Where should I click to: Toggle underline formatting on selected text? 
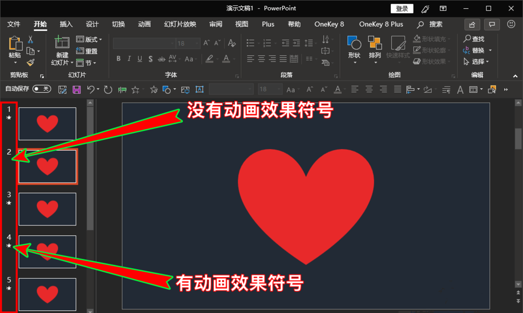point(140,59)
